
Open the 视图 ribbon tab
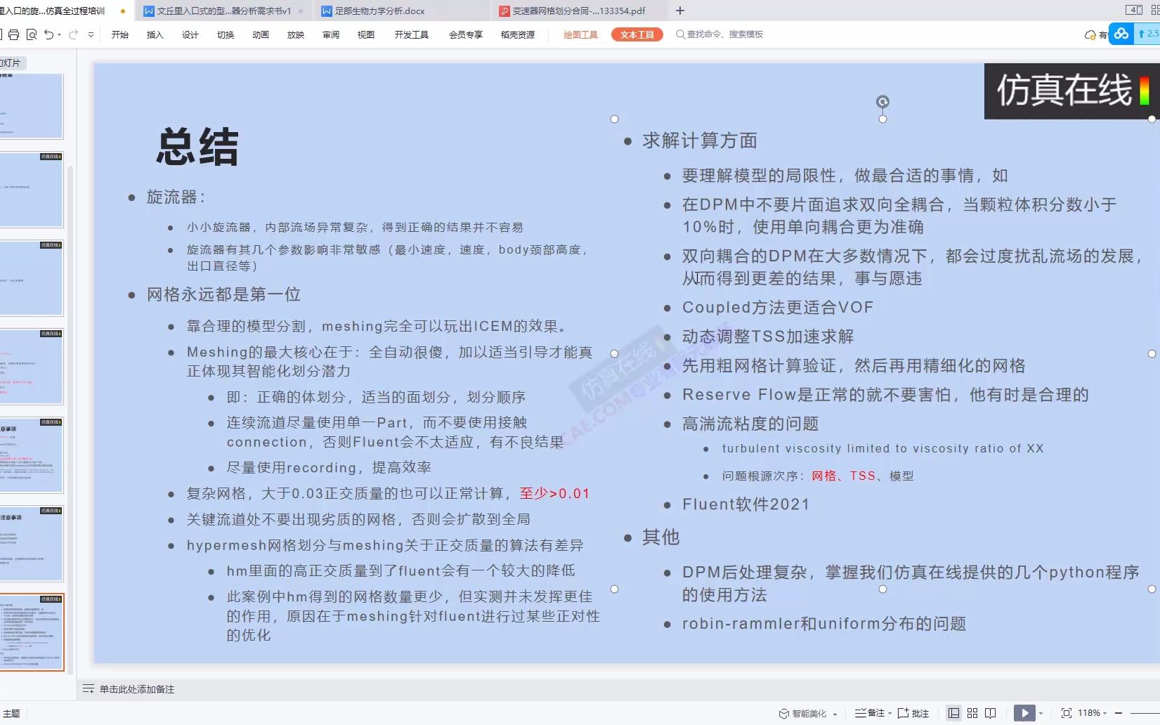[366, 34]
